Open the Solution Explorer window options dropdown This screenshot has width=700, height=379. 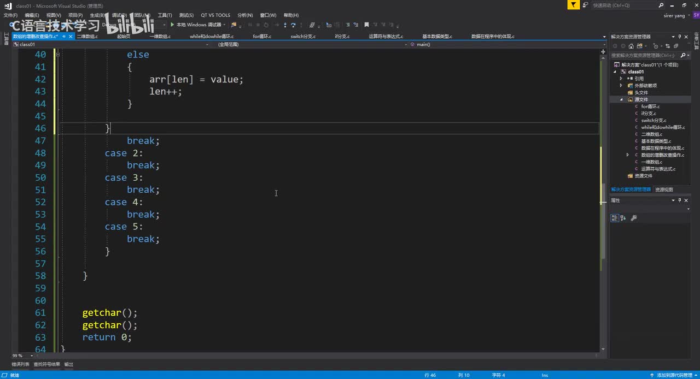coord(673,37)
